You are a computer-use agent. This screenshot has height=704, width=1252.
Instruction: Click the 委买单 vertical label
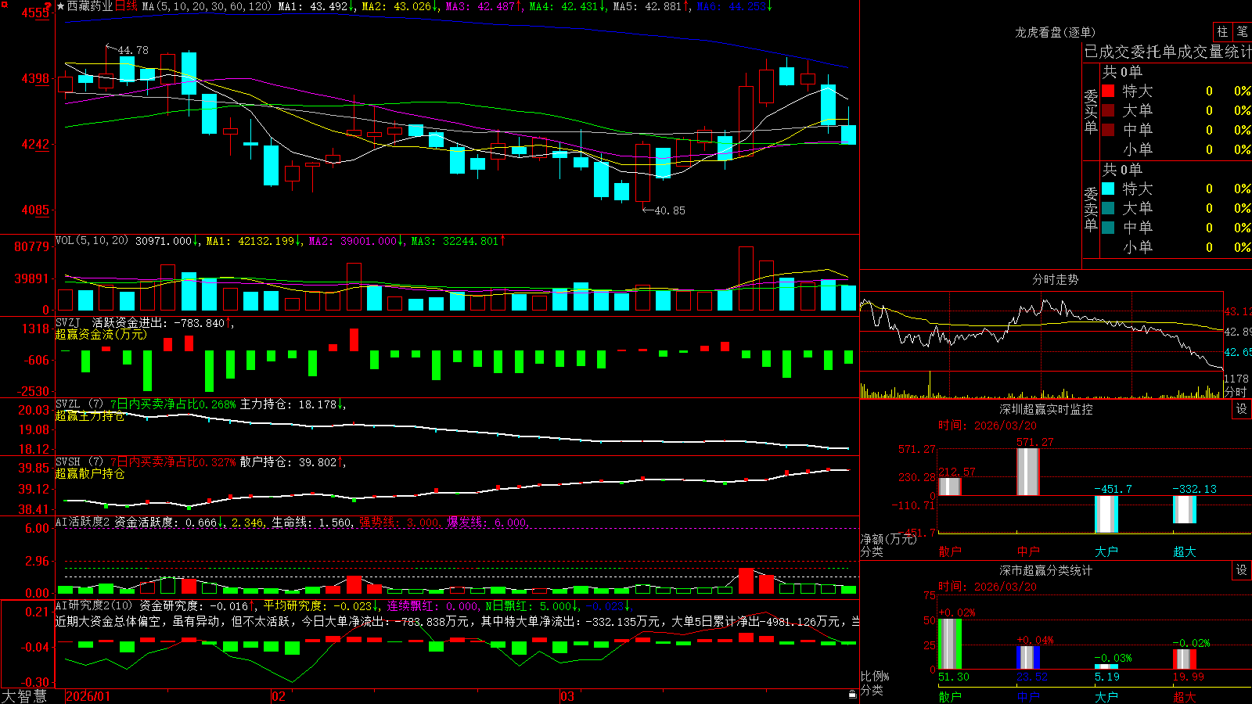(1091, 111)
